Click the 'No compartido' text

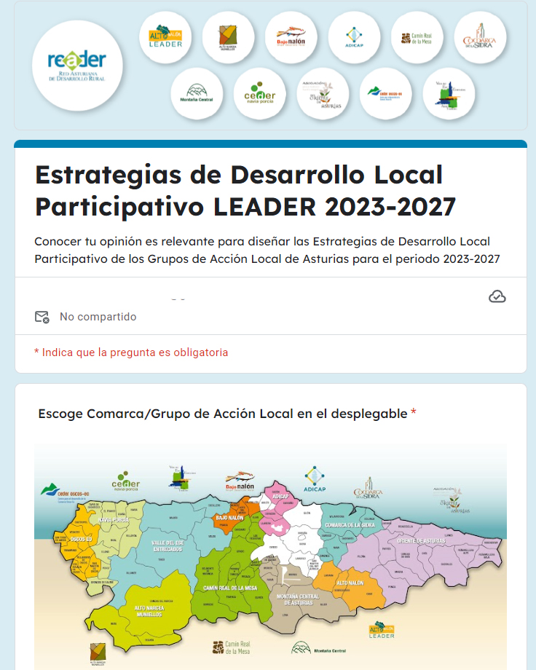point(98,317)
